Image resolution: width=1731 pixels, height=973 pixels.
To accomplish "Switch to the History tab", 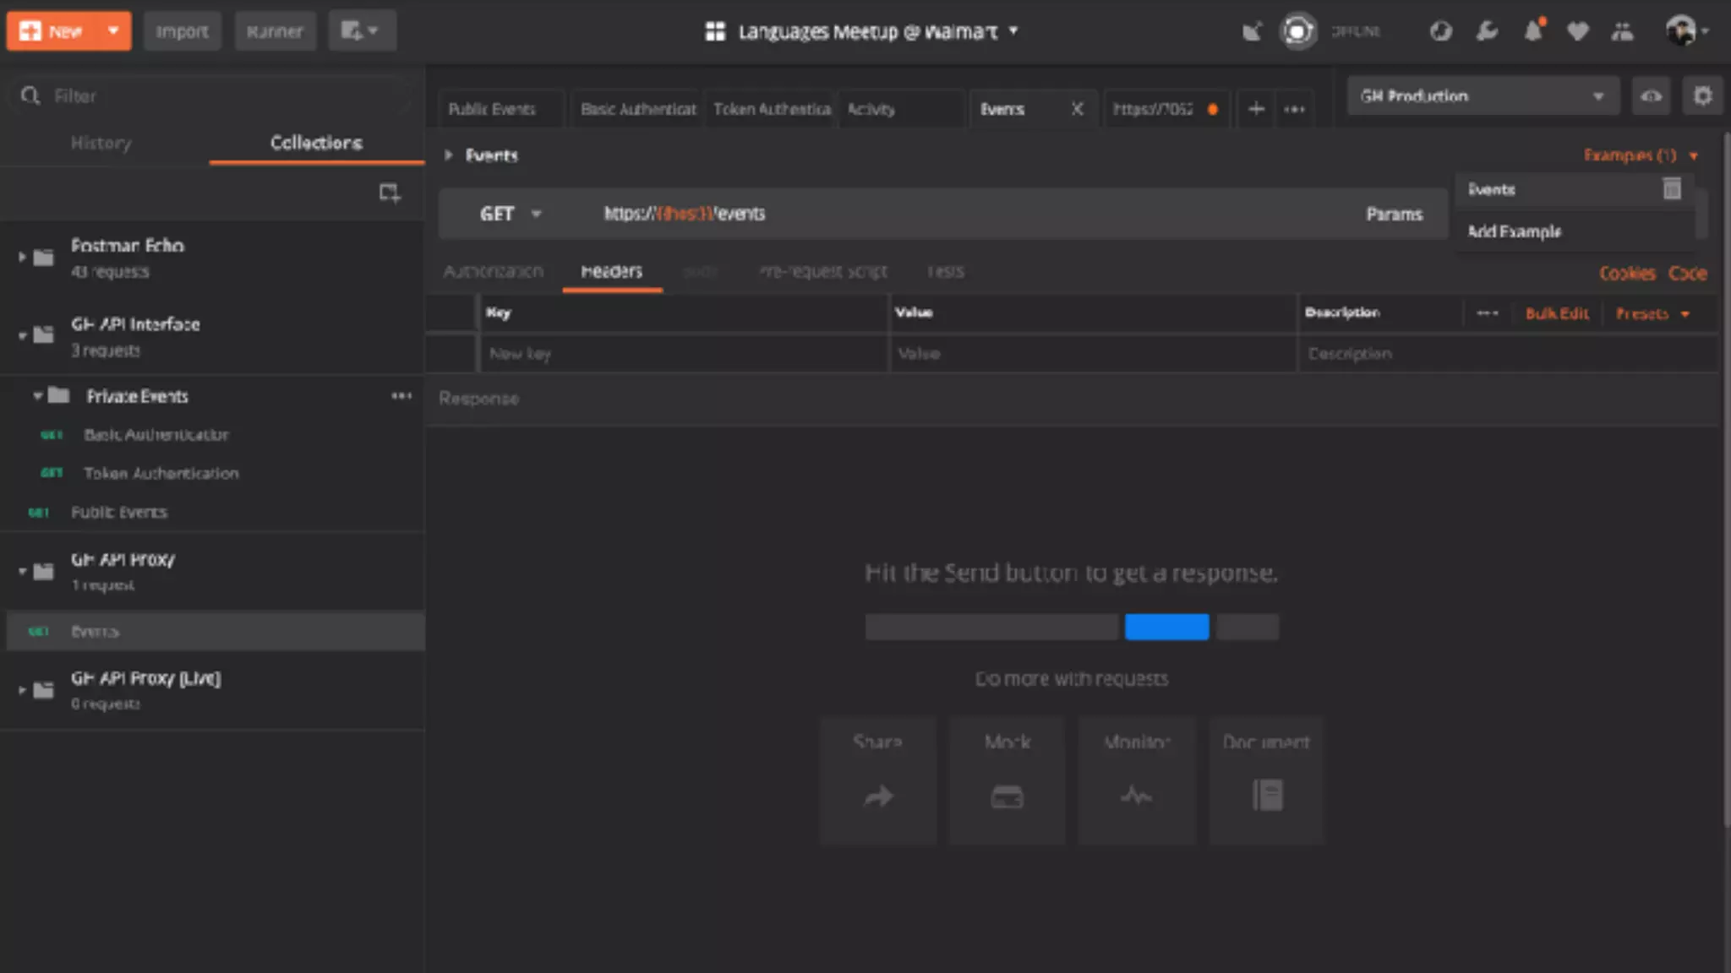I will pos(101,144).
